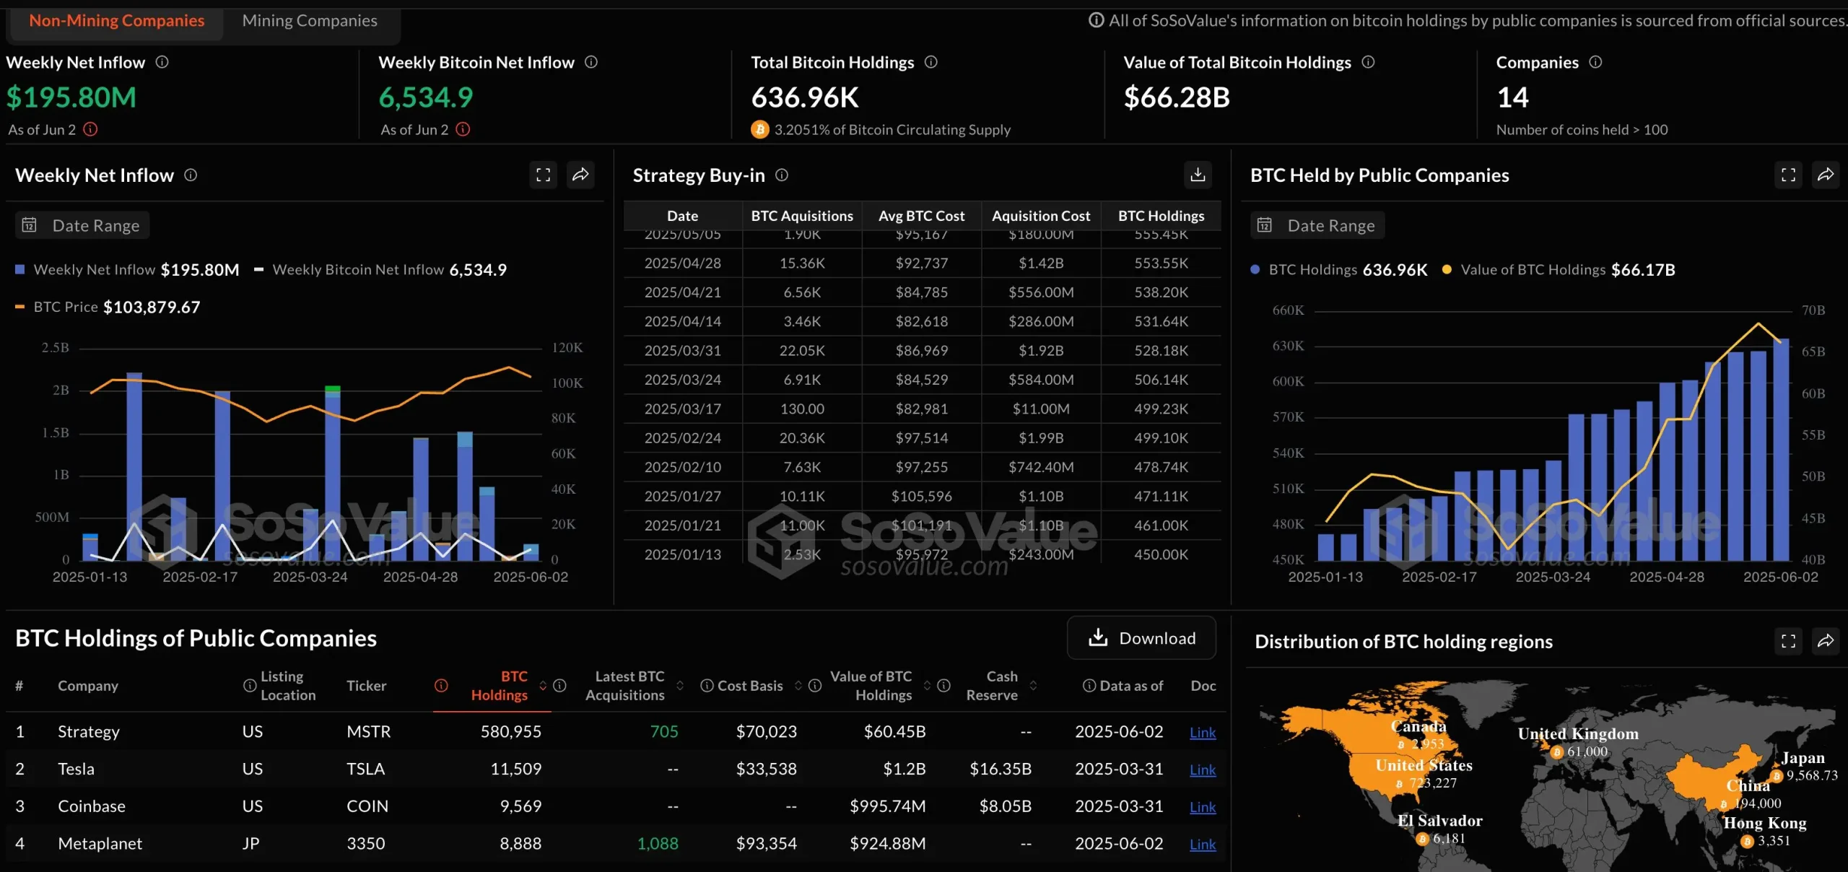Screen dimensions: 1848x872
Task: Click the calendar icon in the Date Range selector
Action: pos(29,224)
